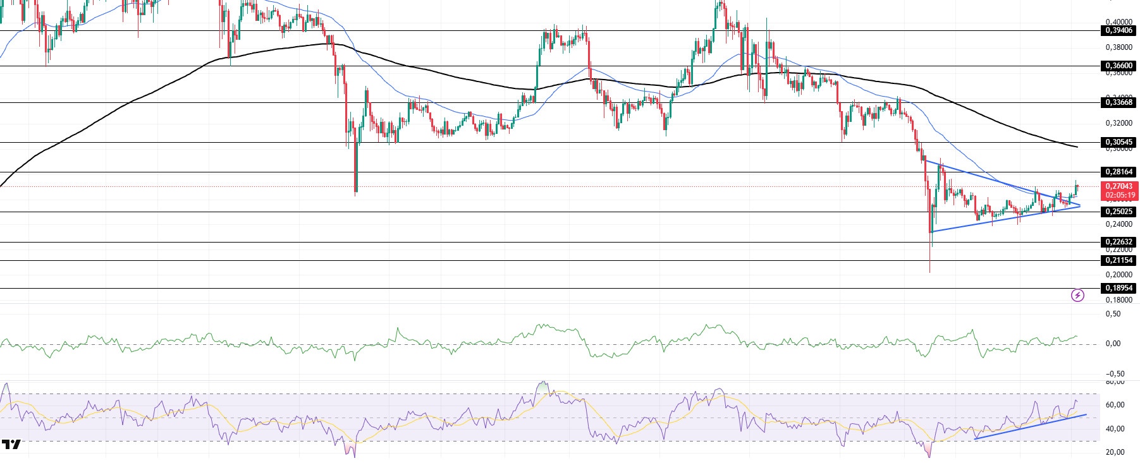1140x463 pixels.
Task: Select the 0,22632 price level label
Action: (x=1119, y=242)
